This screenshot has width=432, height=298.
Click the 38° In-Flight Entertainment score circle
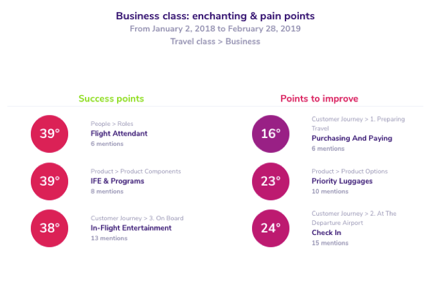pos(50,229)
